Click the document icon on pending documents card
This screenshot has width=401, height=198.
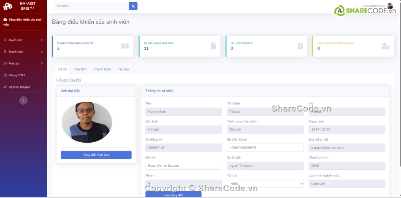[x=214, y=46]
